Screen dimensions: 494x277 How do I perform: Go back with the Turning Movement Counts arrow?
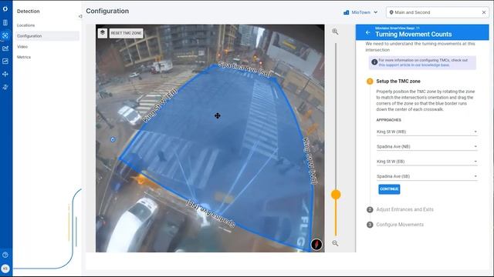pyautogui.click(x=367, y=32)
